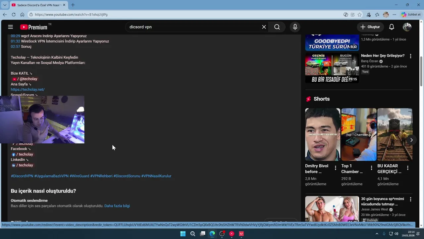424x239 pixels.
Task: Open the '30 gün boyunca' video thumbnail
Action: click(x=332, y=209)
